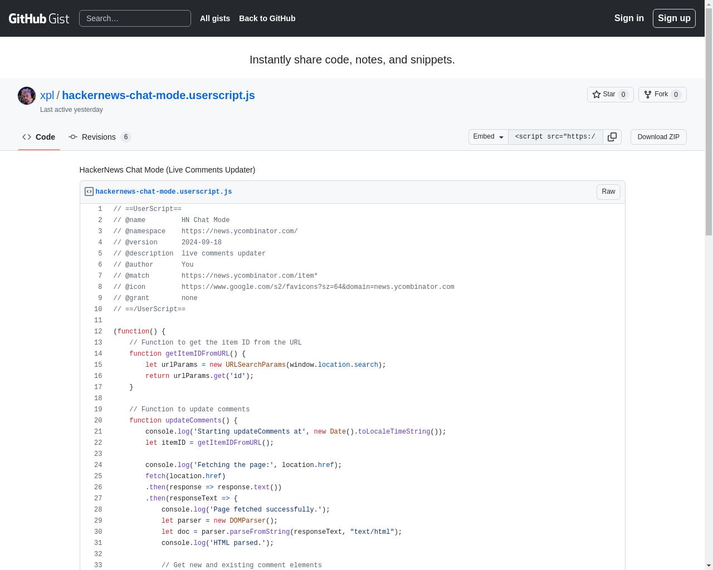Fork this gist
This screenshot has height=570, width=713.
[x=662, y=95]
